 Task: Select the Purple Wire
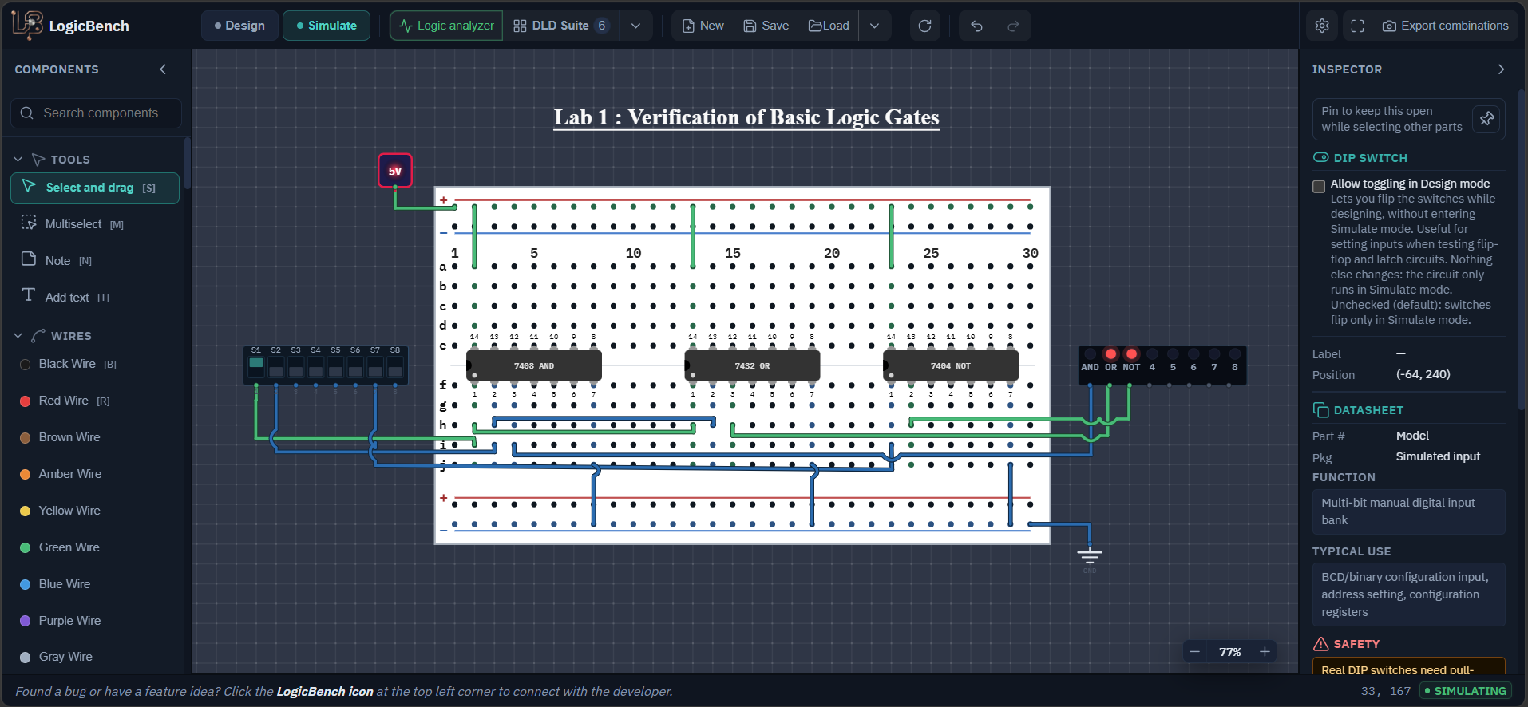point(95,621)
